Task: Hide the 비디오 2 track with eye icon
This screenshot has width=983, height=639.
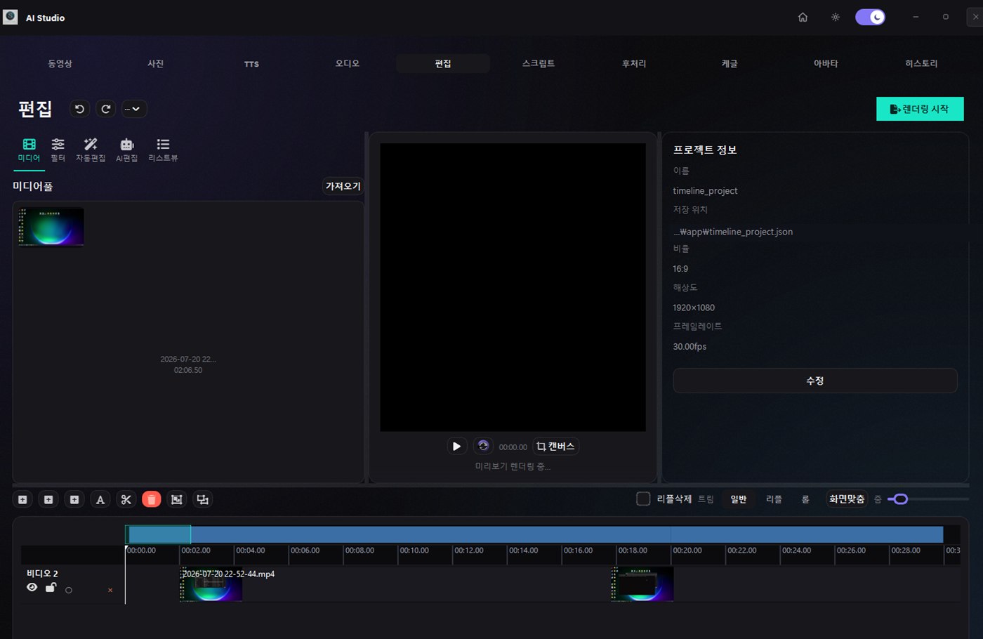Action: click(x=32, y=588)
